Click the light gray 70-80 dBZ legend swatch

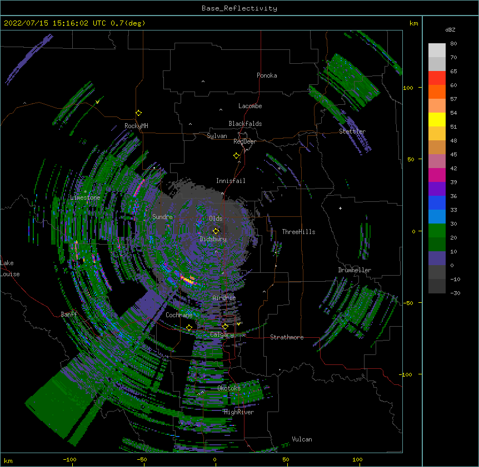pos(437,50)
